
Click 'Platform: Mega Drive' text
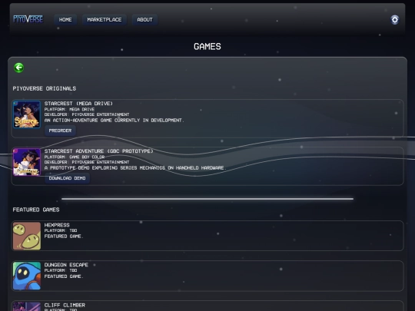69,109
